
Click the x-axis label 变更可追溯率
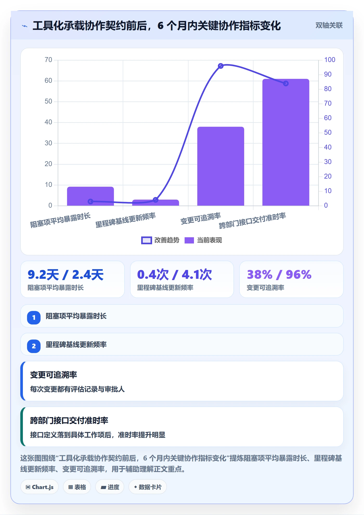click(x=201, y=219)
